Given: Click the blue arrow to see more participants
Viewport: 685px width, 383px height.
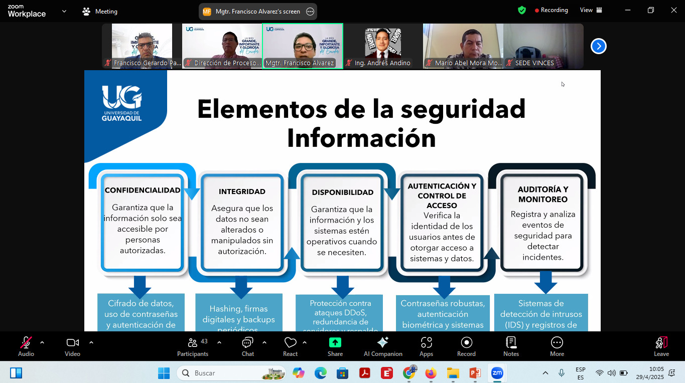Looking at the screenshot, I should pos(598,46).
